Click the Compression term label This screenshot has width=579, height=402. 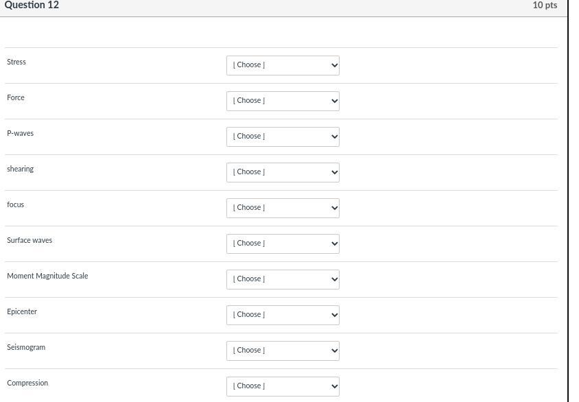[27, 383]
